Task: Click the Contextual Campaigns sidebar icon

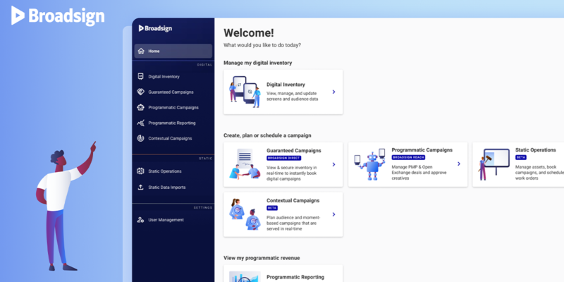Action: [140, 138]
